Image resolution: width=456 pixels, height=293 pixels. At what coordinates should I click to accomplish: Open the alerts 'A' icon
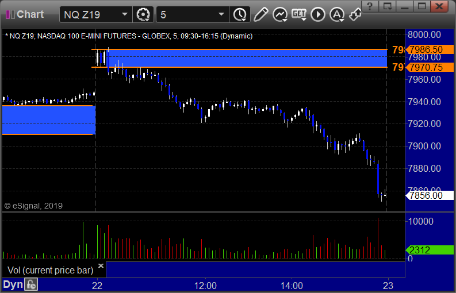coord(337,14)
